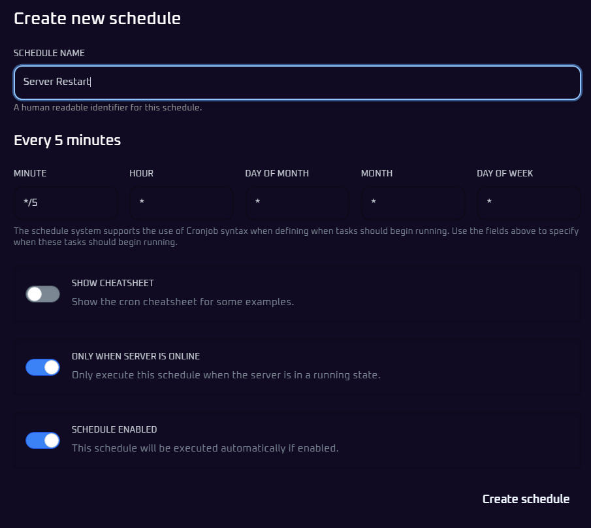Click the 'Create new schedule' title

point(97,18)
